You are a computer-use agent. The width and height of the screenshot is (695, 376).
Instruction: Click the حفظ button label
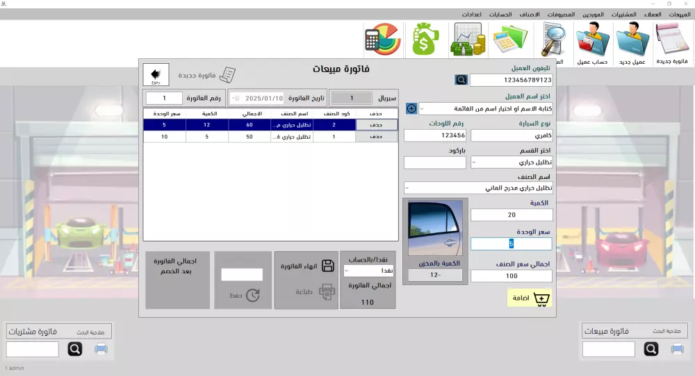pyautogui.click(x=236, y=296)
